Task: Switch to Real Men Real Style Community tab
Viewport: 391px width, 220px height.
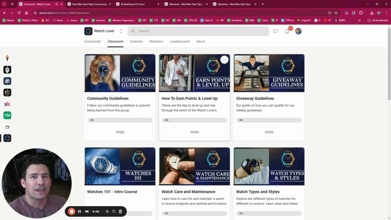Action: pos(89,4)
